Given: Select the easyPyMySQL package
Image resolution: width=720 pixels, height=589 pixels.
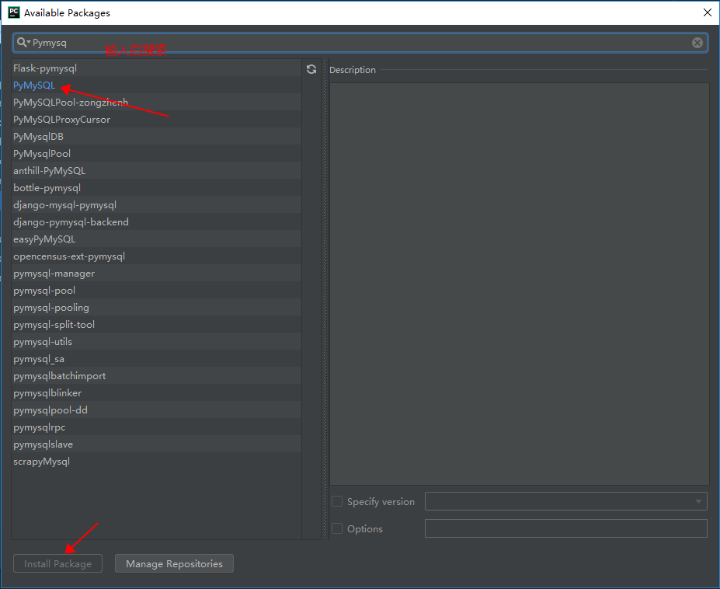Looking at the screenshot, I should (157, 239).
